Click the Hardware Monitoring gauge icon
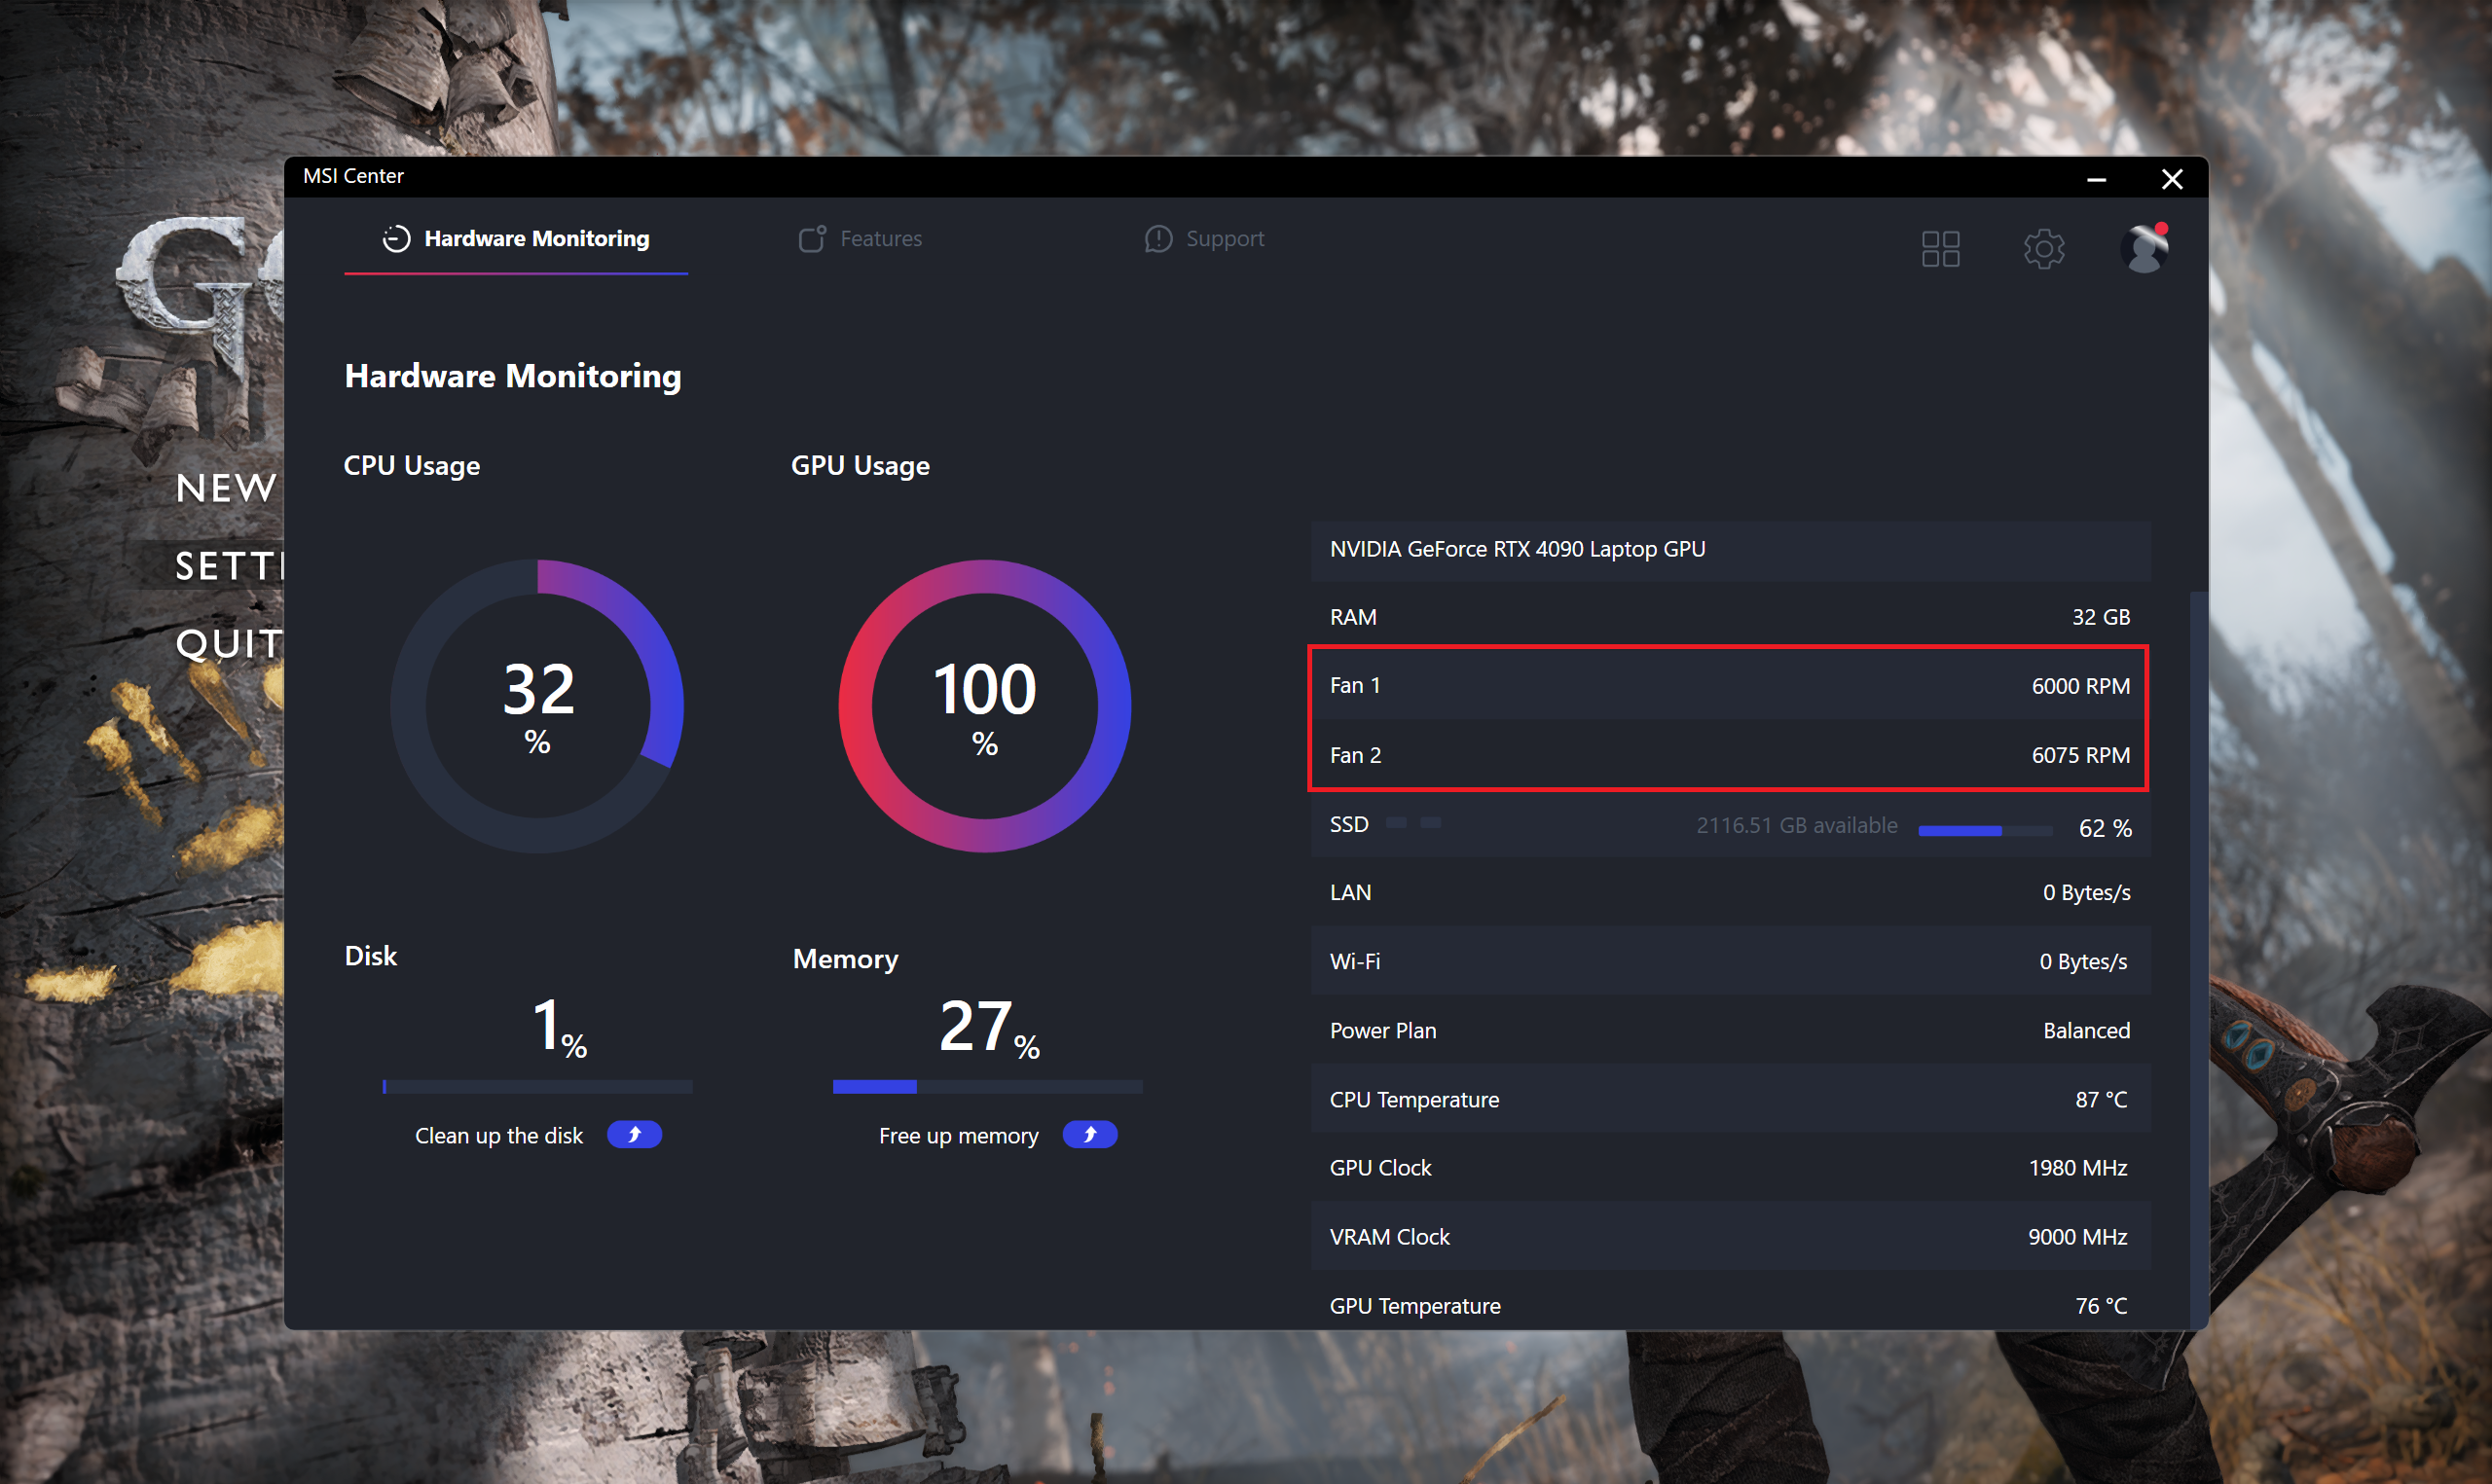This screenshot has width=2492, height=1484. click(x=397, y=238)
